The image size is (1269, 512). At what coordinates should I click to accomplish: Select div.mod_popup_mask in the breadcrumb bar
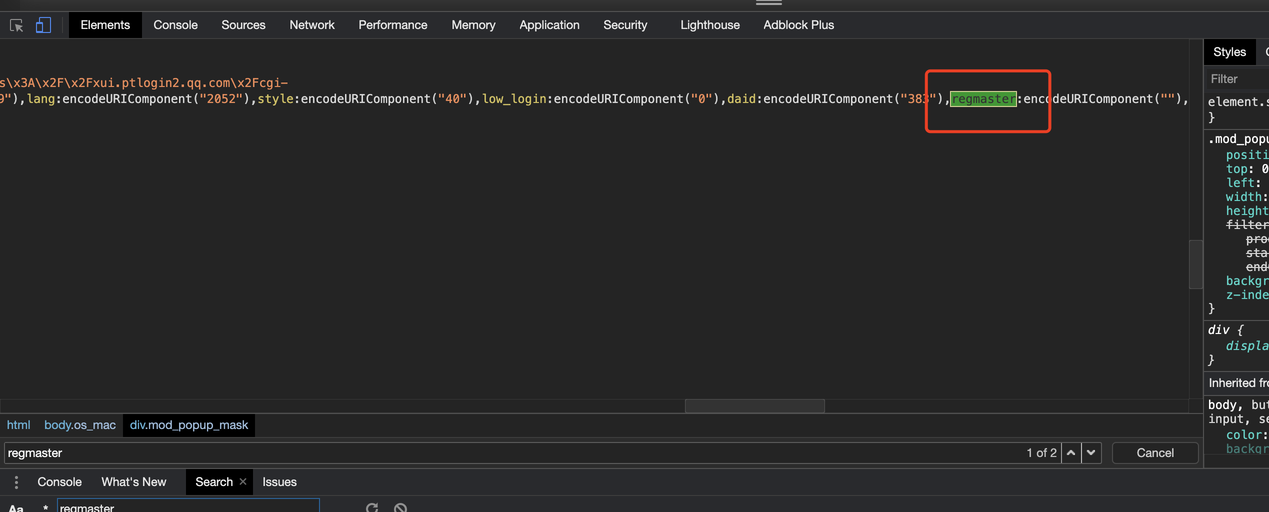tap(188, 425)
